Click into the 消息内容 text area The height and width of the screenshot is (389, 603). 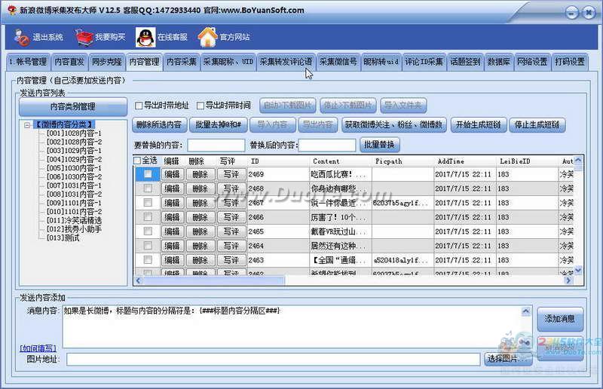coord(292,327)
